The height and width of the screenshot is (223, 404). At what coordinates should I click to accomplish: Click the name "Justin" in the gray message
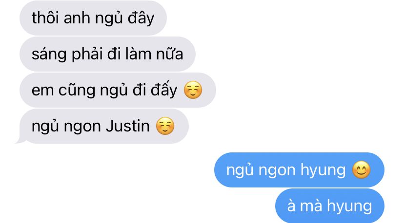click(128, 126)
